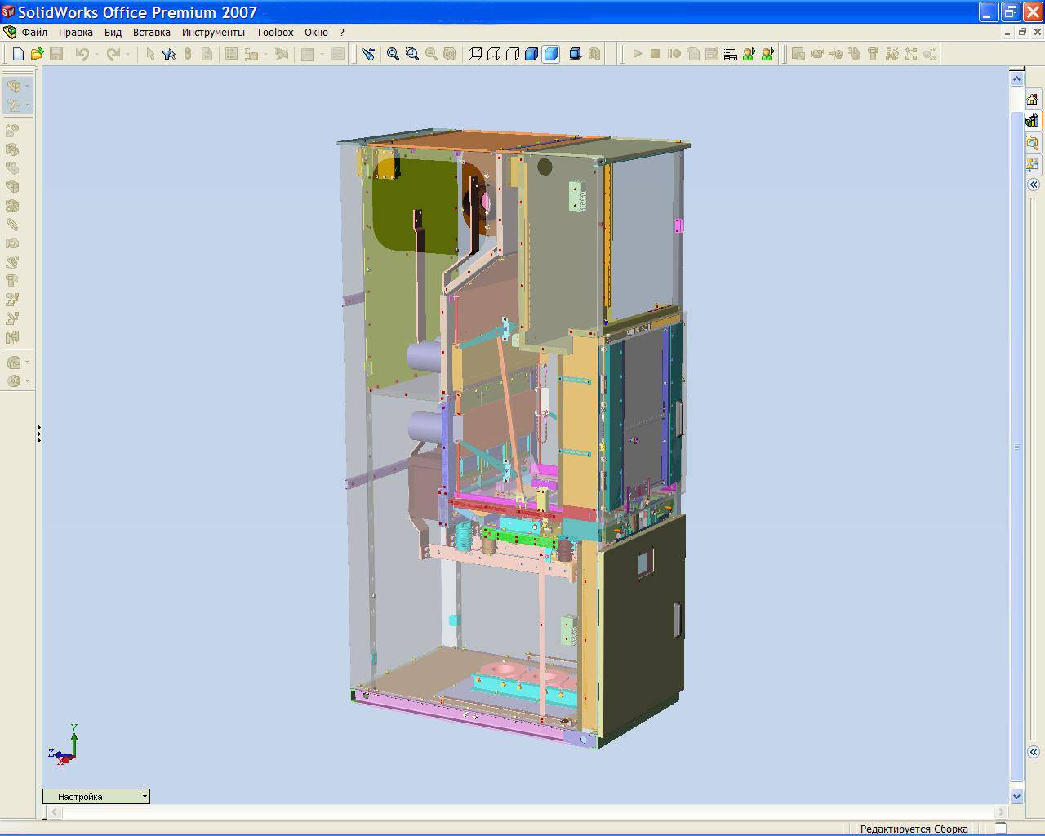Open the Edit Macro icon
This screenshot has width=1045, height=836.
click(712, 54)
